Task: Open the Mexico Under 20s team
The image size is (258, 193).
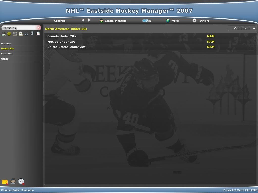Action: pyautogui.click(x=61, y=42)
